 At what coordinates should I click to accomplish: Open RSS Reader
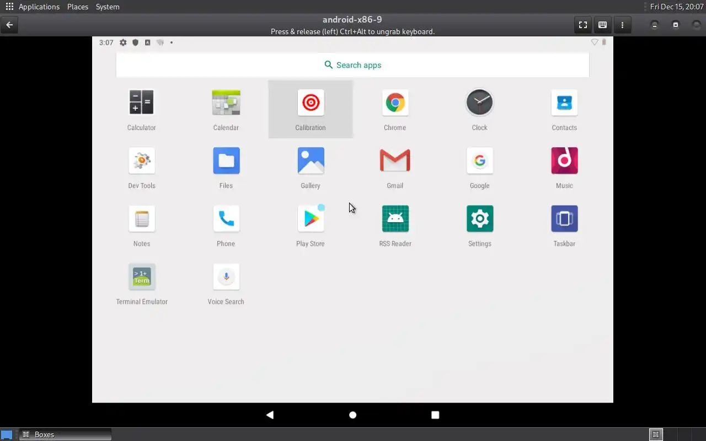tap(395, 225)
